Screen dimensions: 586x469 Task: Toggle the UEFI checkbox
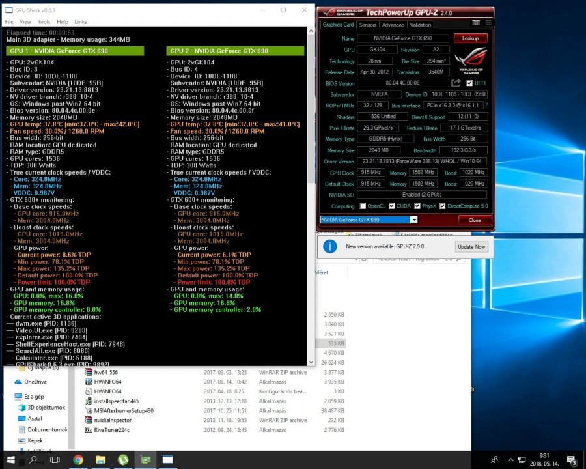469,83
